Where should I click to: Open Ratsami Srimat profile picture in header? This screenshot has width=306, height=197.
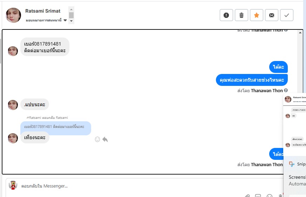[13, 15]
